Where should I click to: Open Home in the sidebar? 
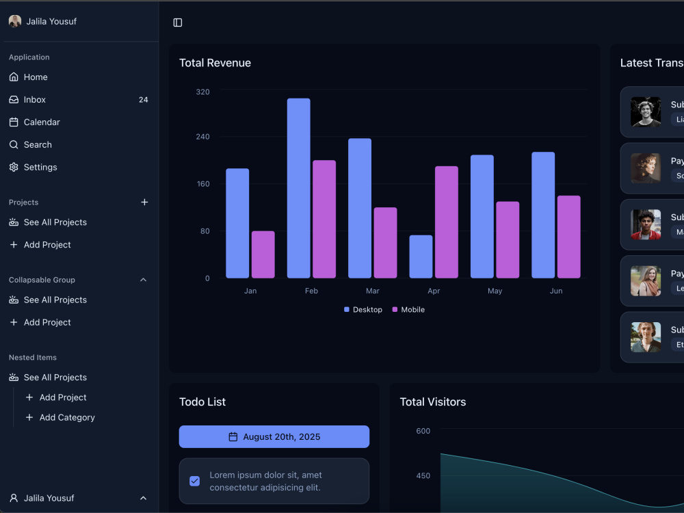pyautogui.click(x=79, y=77)
